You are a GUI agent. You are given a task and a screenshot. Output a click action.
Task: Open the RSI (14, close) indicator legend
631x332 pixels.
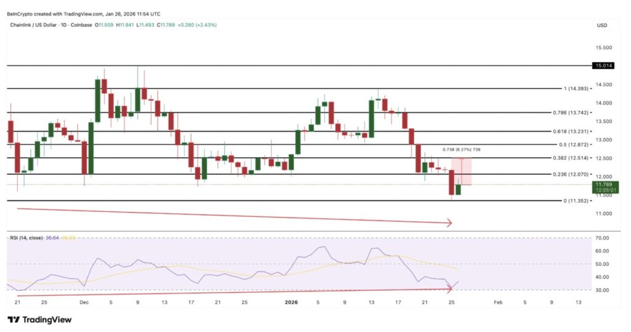coord(25,237)
